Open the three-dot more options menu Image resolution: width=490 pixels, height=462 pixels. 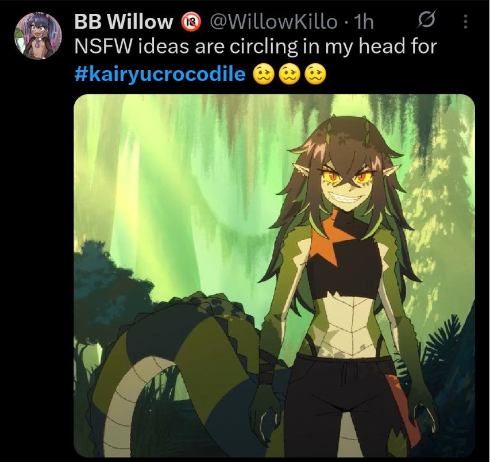click(x=465, y=22)
